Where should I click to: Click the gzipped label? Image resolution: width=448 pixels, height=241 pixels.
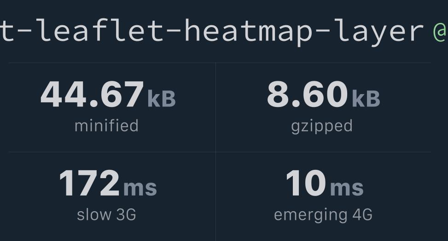[322, 127]
